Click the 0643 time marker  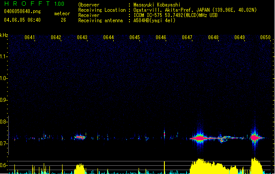(x=82, y=37)
